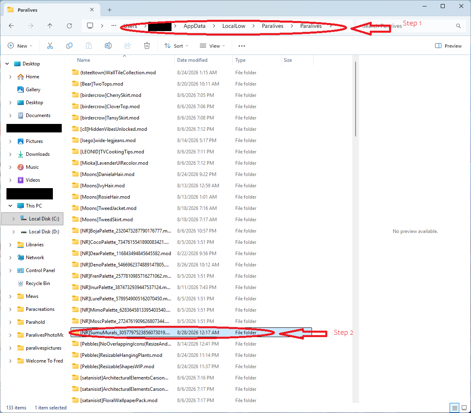This screenshot has height=413, width=471.
Task: Click the Rename icon in toolbar
Action: pos(108,46)
